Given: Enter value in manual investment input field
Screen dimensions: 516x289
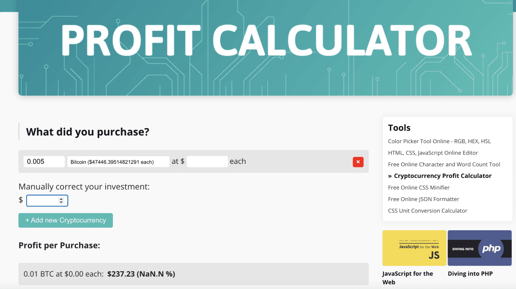Looking at the screenshot, I should 46,200.
